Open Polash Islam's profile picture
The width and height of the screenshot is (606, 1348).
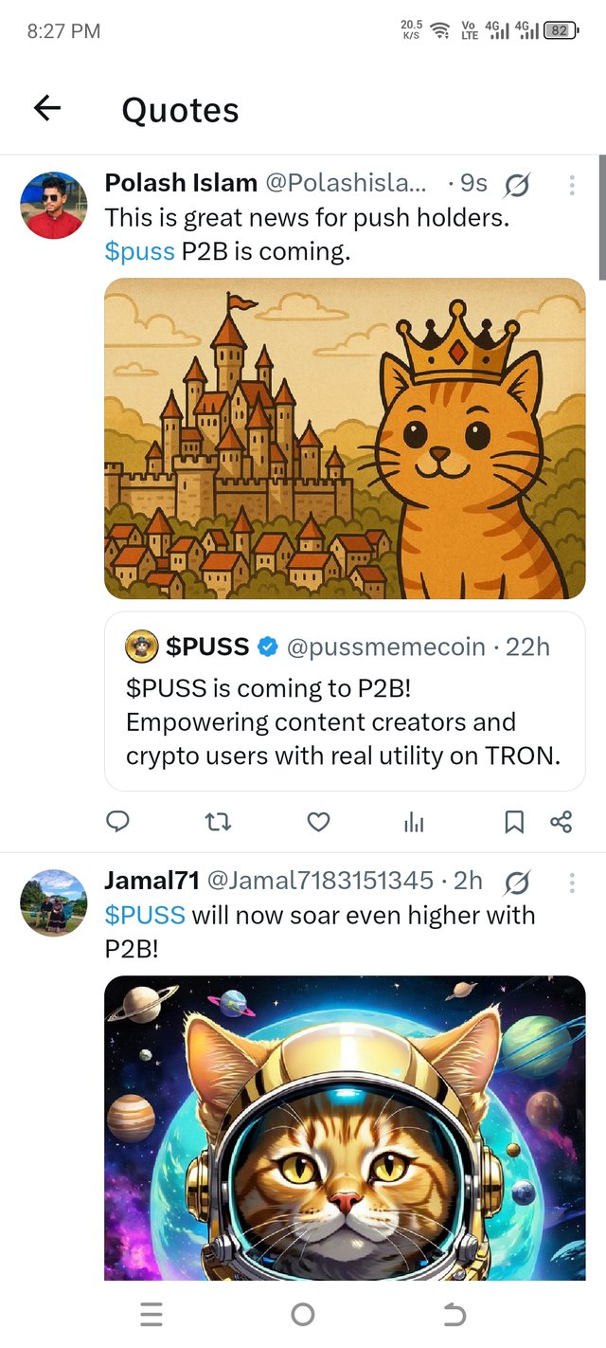[x=54, y=205]
